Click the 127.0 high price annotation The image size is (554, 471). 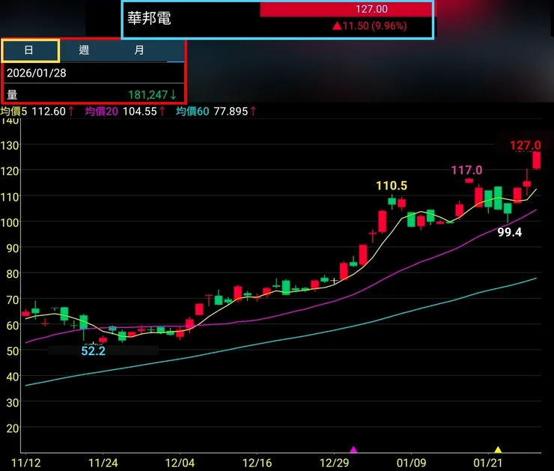[x=525, y=145]
